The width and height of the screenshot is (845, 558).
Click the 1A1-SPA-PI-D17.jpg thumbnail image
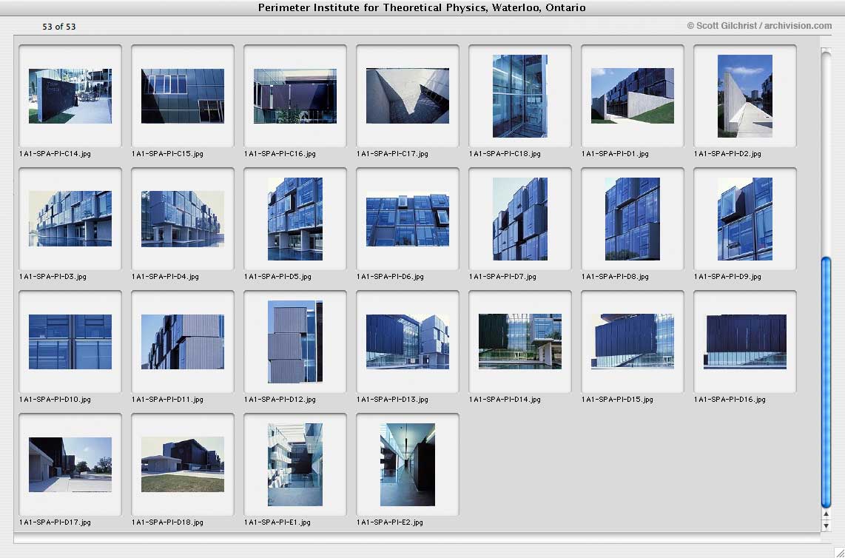tap(70, 465)
